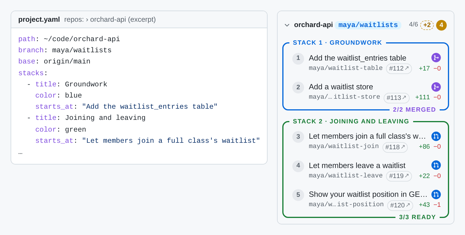Click the orange 4 count badge
465x235 pixels.
coord(441,25)
